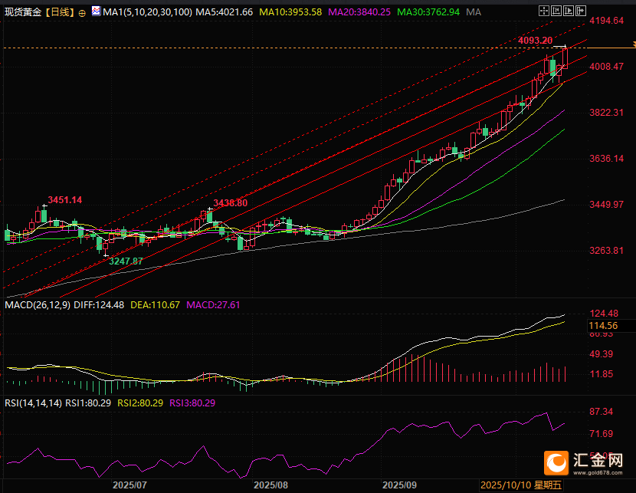Click the 2025/07 date axis label
This screenshot has width=636, height=493.
click(x=129, y=485)
